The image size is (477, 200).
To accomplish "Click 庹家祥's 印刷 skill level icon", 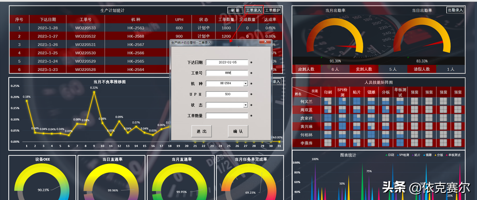I will pos(328,118).
